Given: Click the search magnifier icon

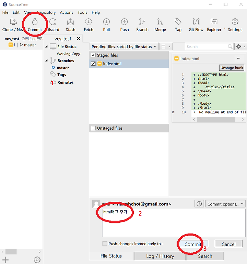Looking at the screenshot, I should [230, 47].
